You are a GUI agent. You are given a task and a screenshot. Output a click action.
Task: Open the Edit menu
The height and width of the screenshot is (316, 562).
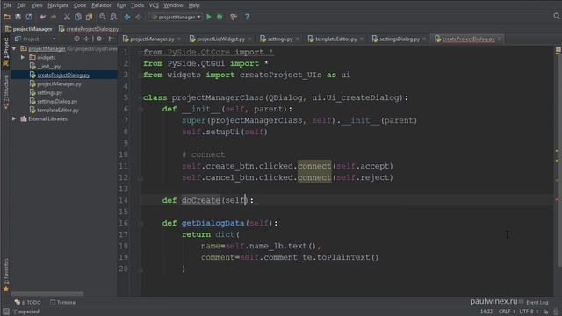coord(21,5)
